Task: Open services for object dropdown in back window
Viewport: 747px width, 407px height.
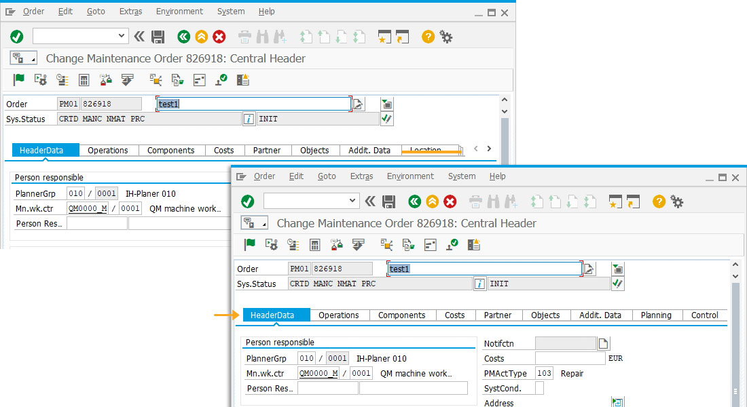Action: pos(23,58)
